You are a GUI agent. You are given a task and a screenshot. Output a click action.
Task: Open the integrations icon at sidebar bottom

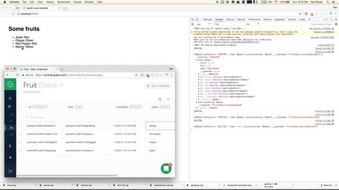(10, 171)
